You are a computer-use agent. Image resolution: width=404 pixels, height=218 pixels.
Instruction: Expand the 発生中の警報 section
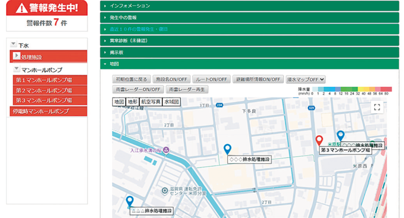pos(123,17)
